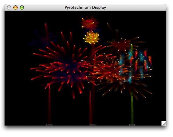This screenshot has width=173, height=137.
Task: Click the right launcher under green trail
Action: pos(132,125)
